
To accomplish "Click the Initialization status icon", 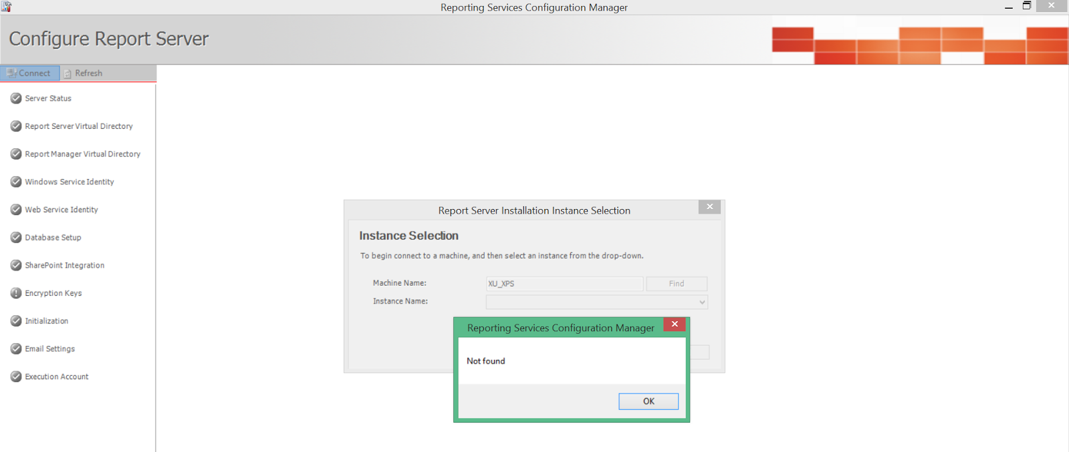I will [x=16, y=320].
